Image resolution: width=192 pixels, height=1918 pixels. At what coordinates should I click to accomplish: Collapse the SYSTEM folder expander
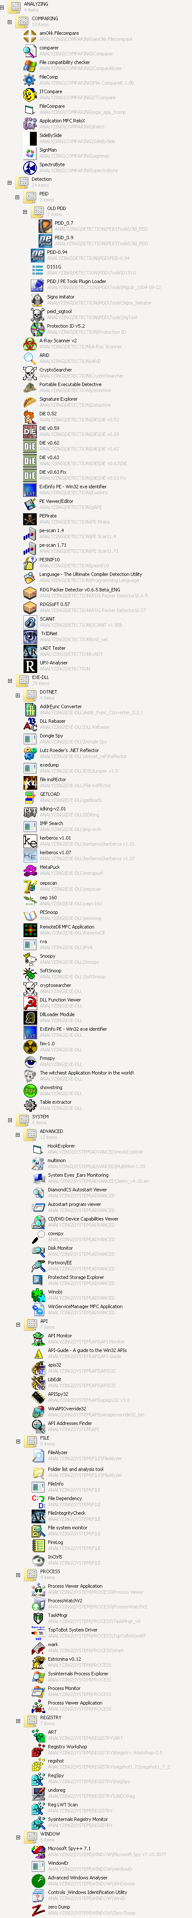pos(10,1119)
